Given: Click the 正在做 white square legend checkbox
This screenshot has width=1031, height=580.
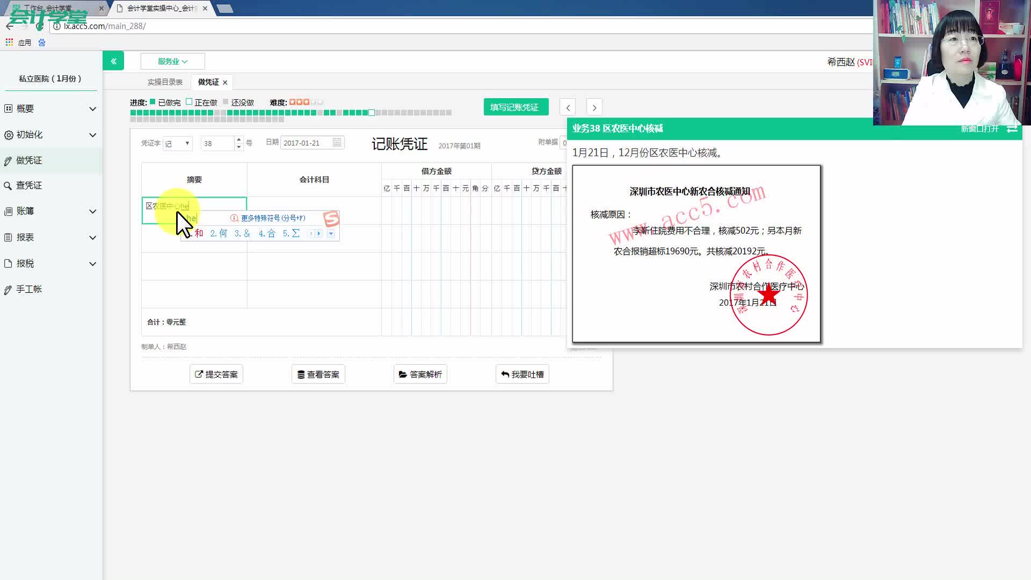Looking at the screenshot, I should pos(189,101).
